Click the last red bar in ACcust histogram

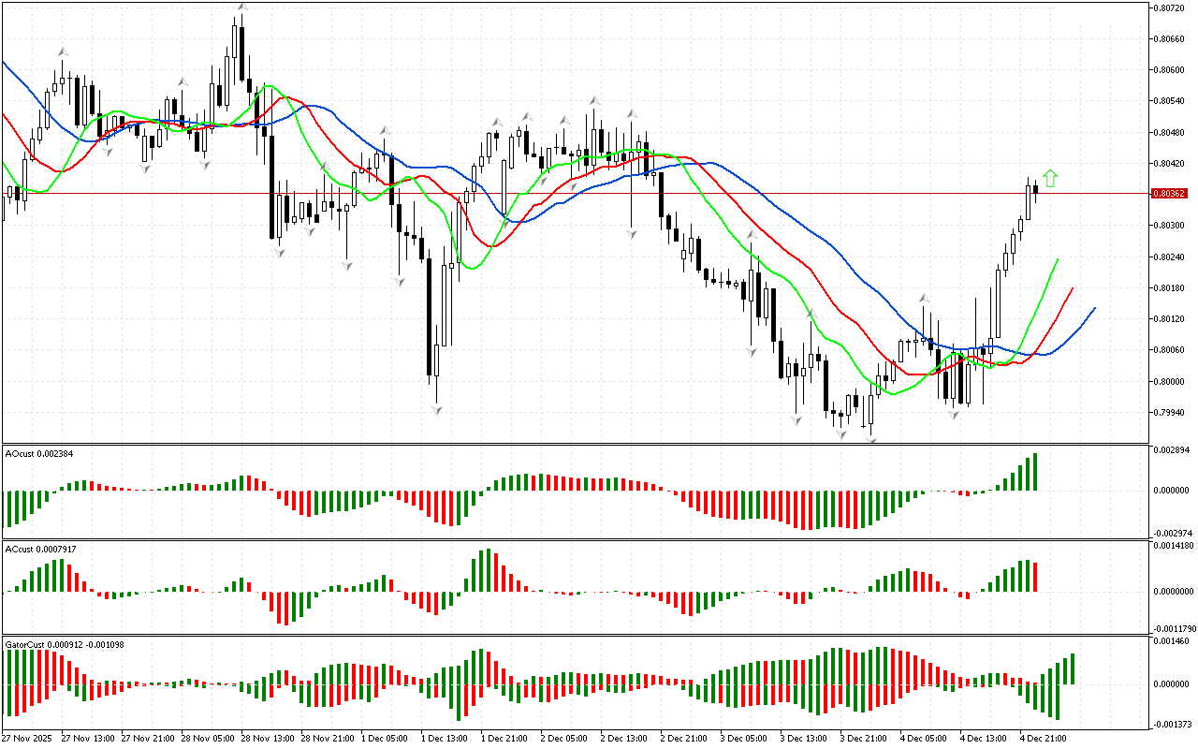pos(1035,577)
